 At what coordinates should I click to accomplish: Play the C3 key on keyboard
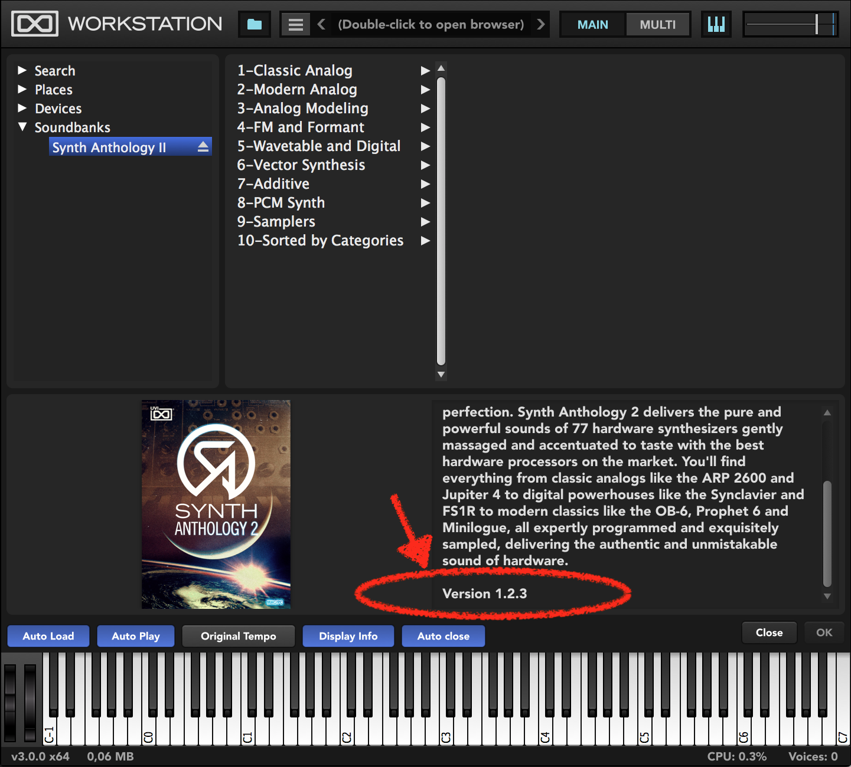pyautogui.click(x=446, y=730)
